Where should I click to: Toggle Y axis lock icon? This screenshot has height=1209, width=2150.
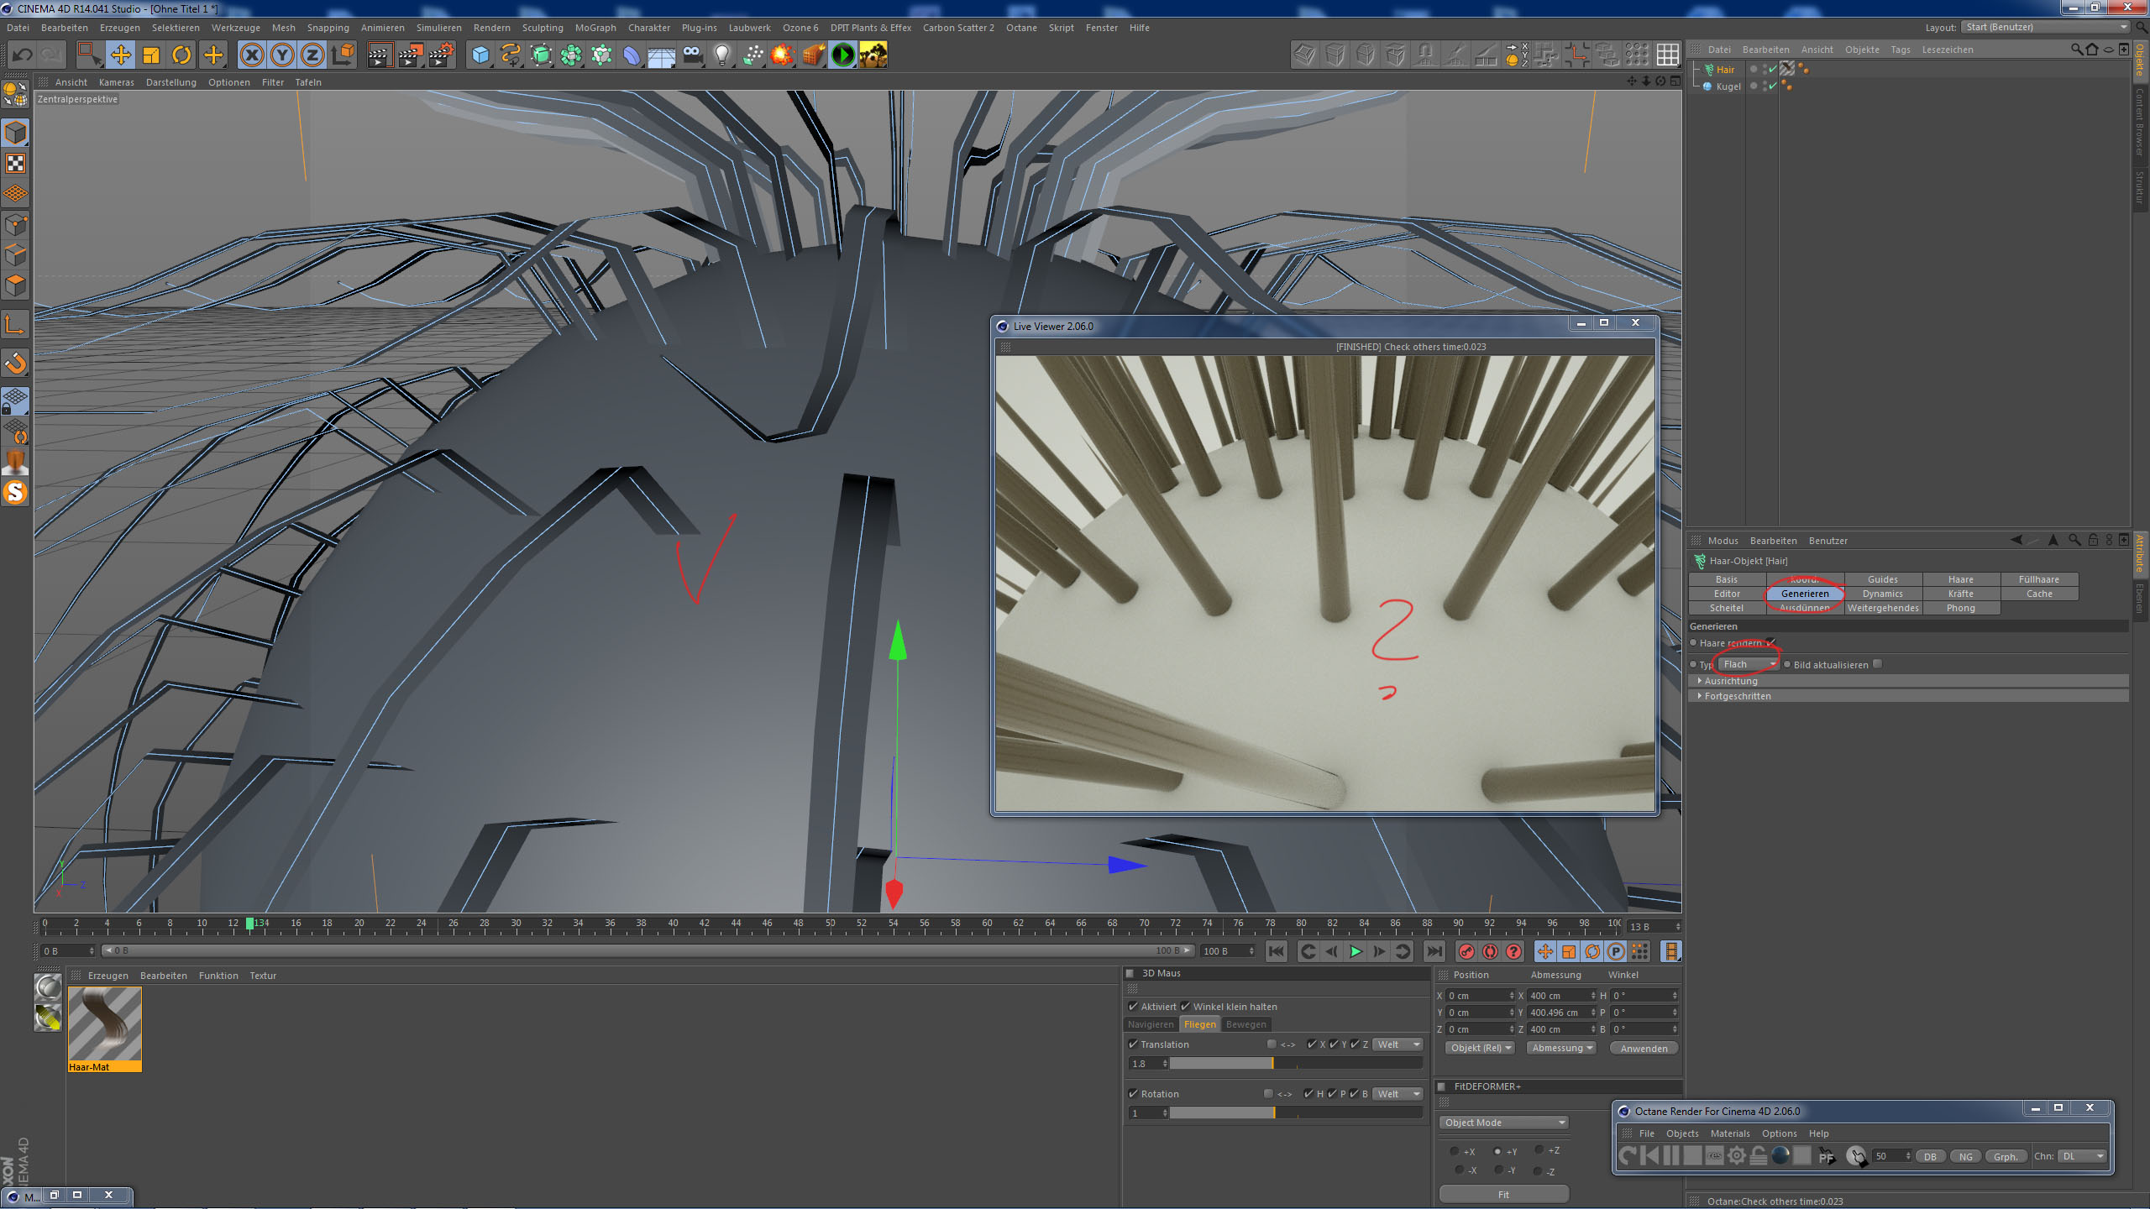point(282,55)
